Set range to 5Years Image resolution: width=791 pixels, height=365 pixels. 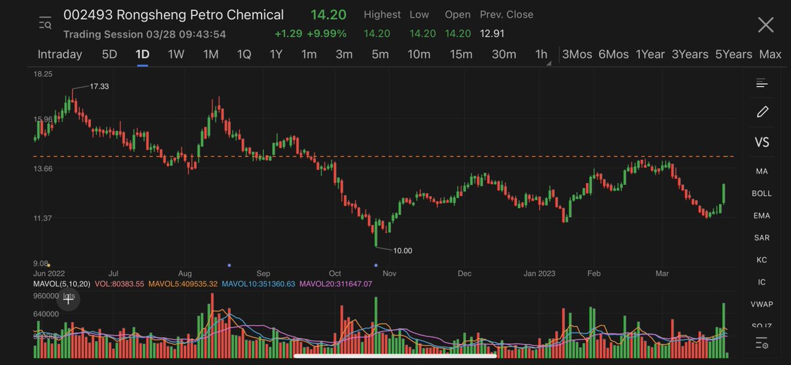[734, 54]
